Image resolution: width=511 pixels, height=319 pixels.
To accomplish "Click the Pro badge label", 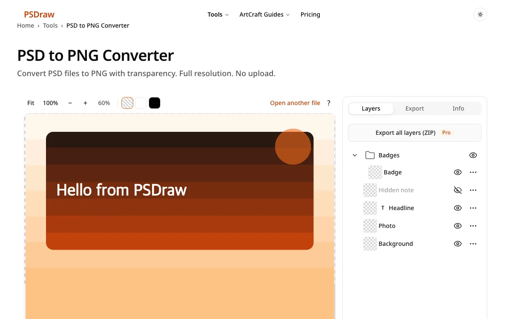I will (x=446, y=133).
